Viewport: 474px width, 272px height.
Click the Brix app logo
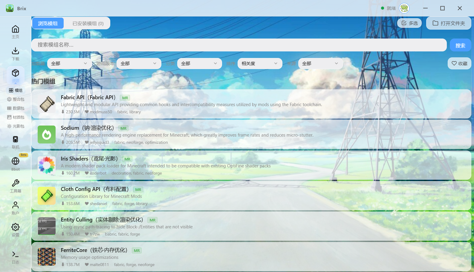pyautogui.click(x=10, y=8)
